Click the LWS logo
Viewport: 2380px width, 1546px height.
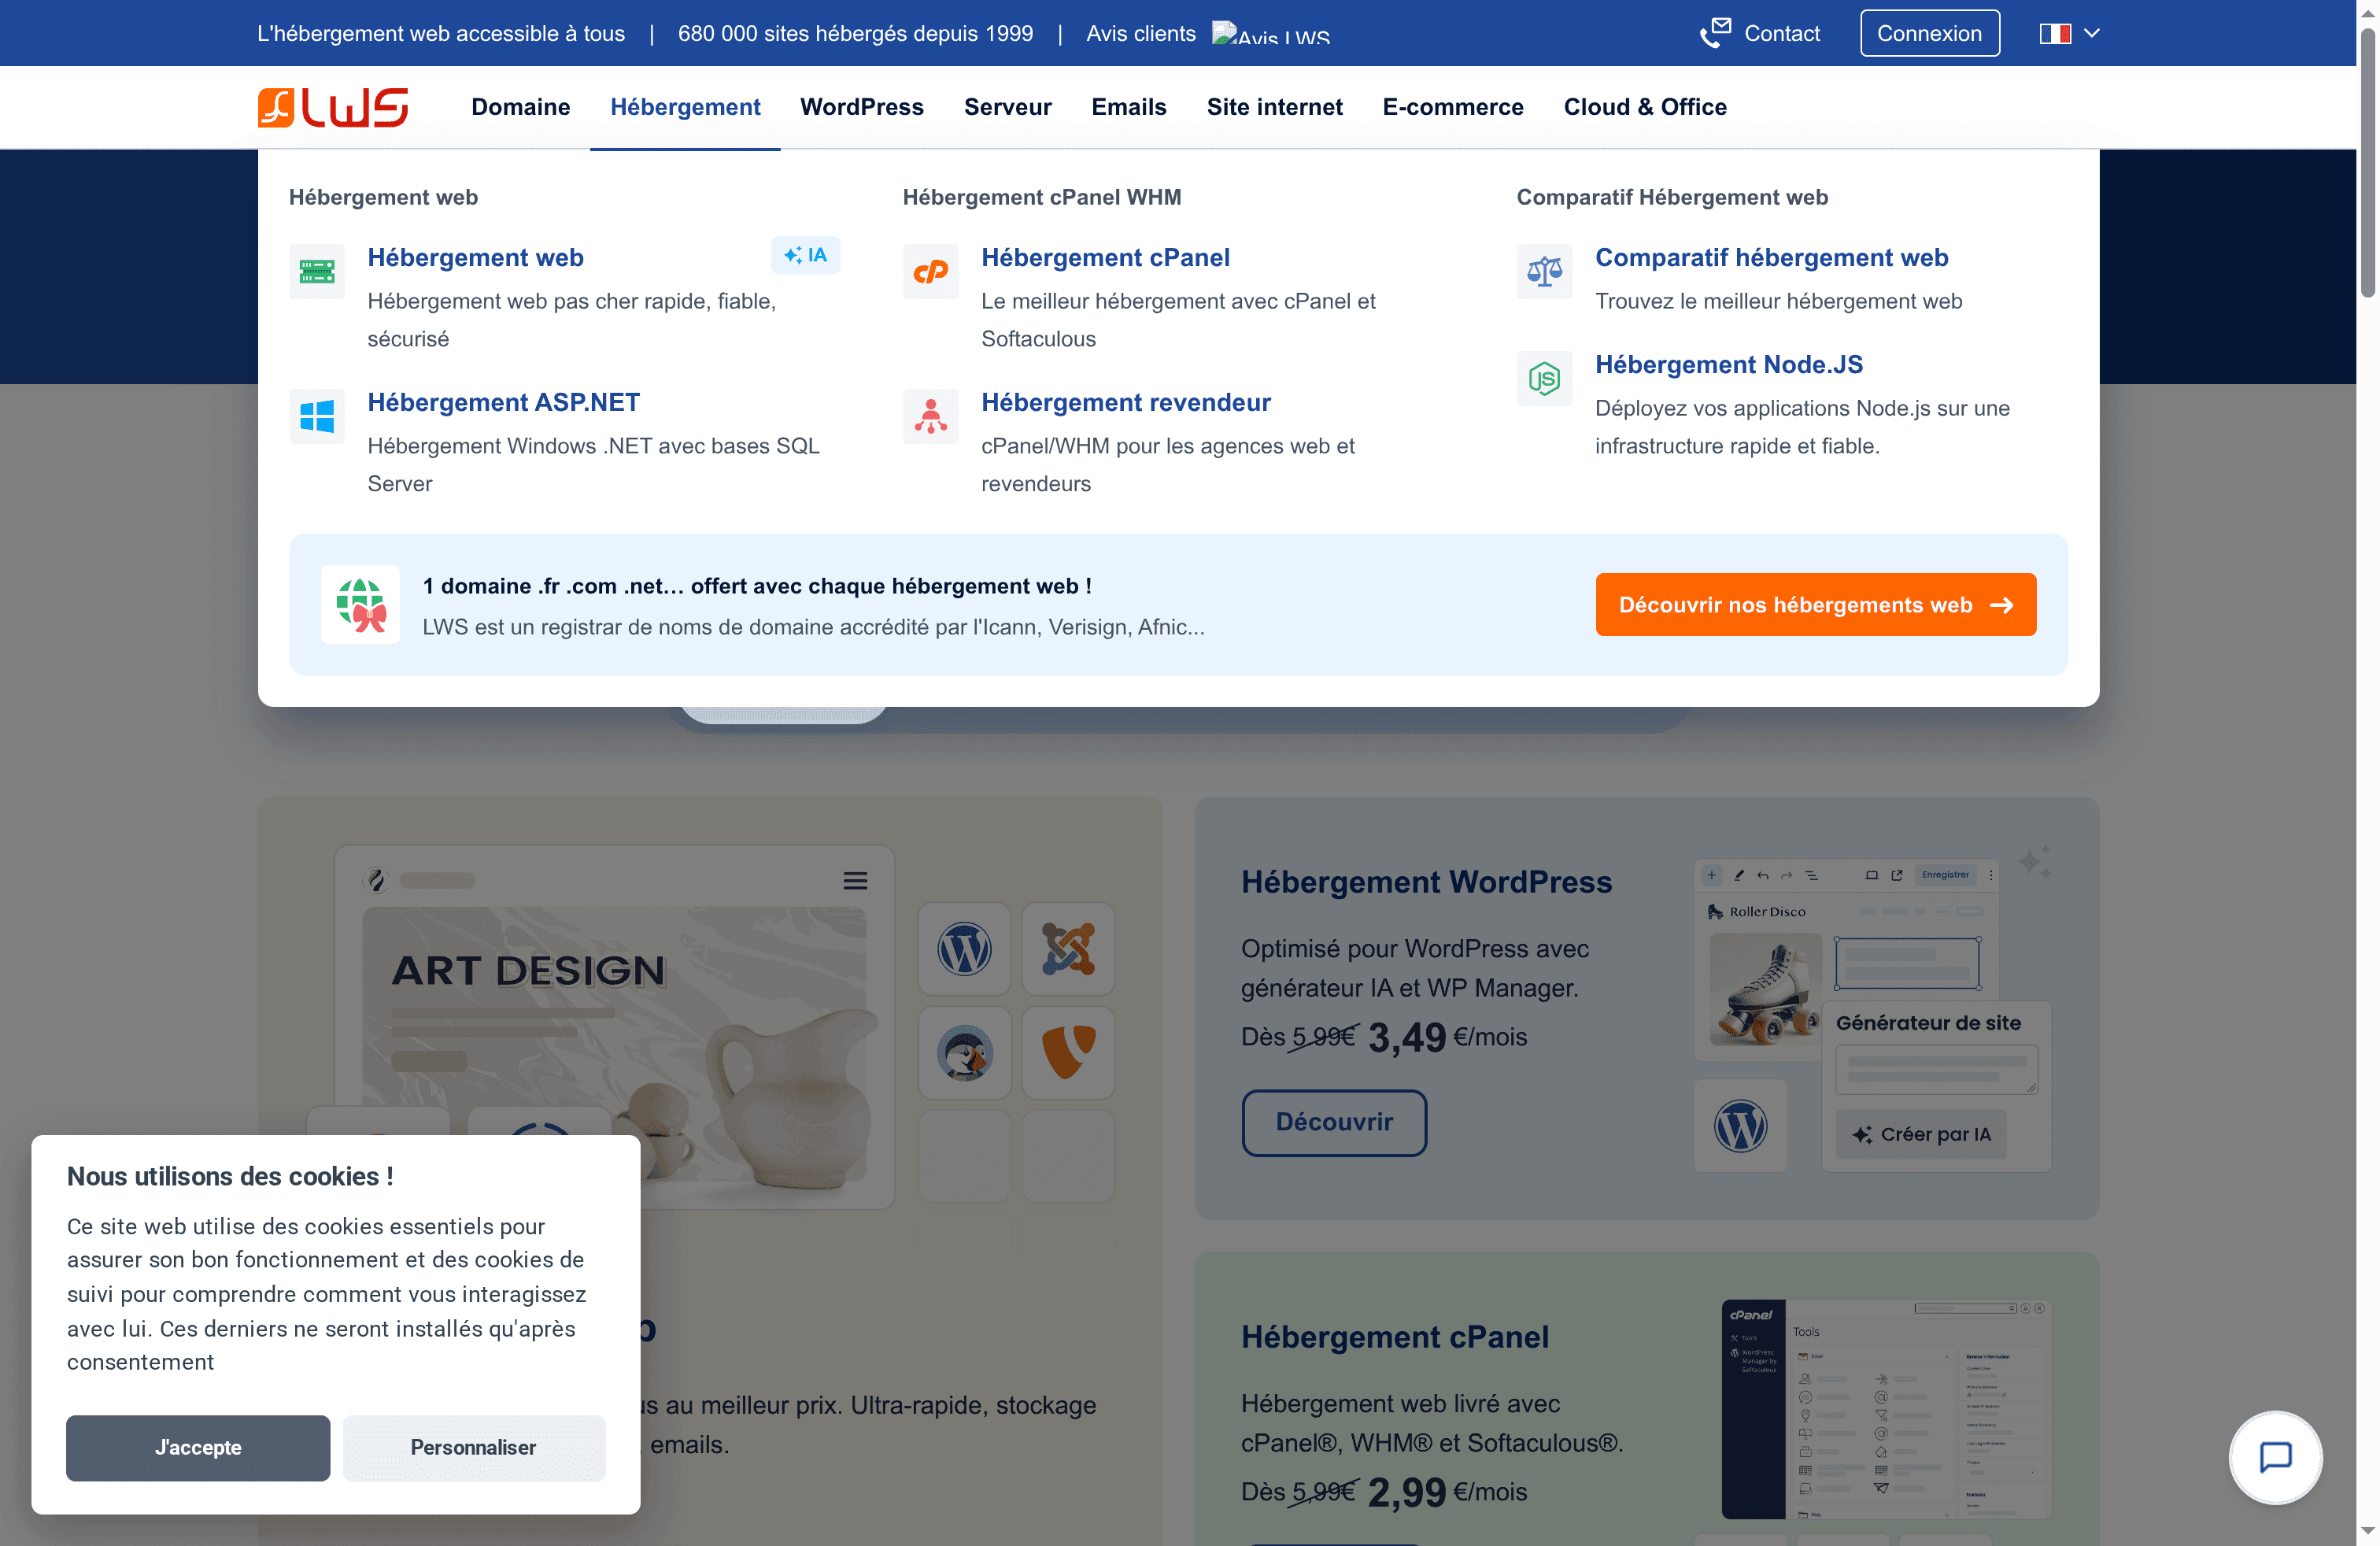tap(333, 107)
